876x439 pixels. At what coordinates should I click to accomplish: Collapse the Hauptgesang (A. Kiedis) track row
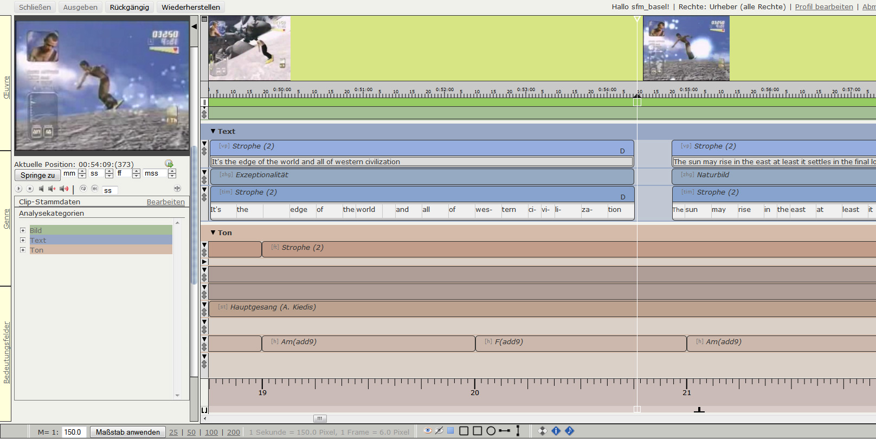204,305
